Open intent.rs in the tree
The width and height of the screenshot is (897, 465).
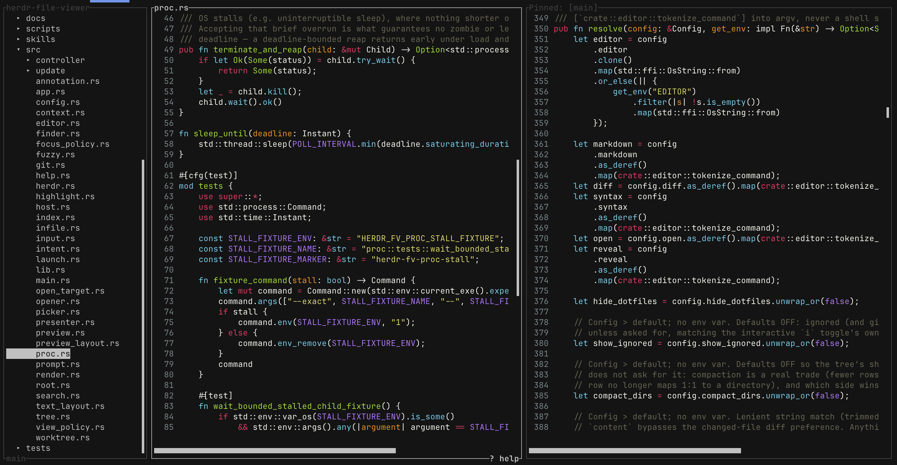58,249
